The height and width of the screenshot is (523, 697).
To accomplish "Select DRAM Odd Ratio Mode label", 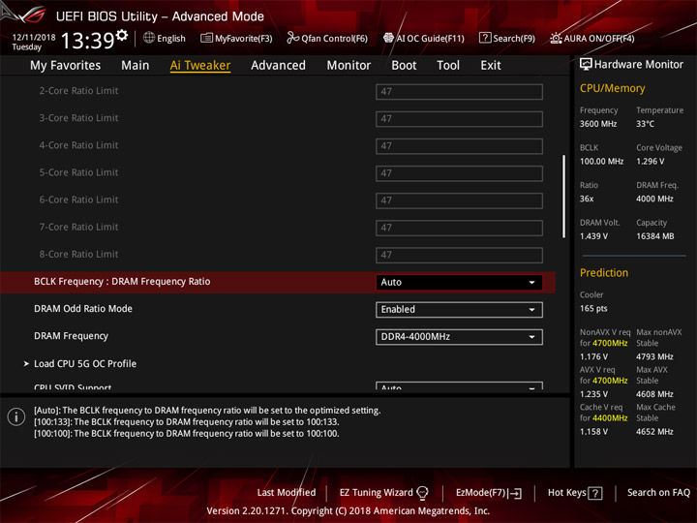I will coord(83,309).
